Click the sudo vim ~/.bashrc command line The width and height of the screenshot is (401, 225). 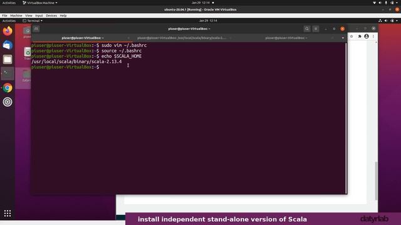[x=124, y=46]
